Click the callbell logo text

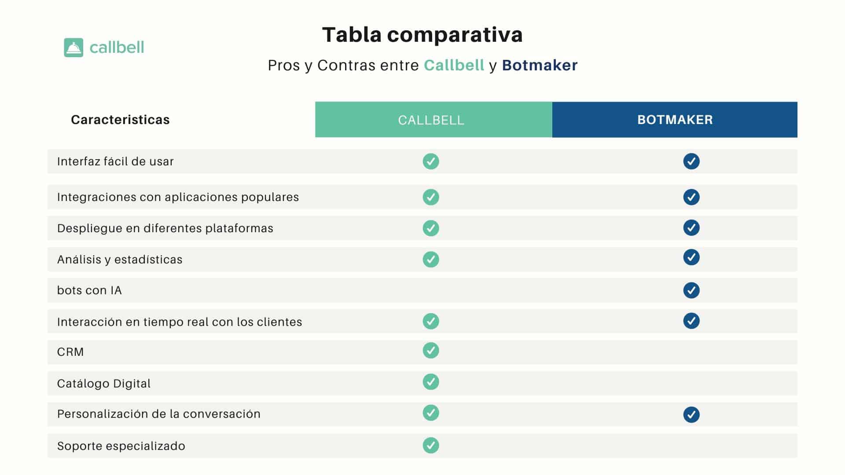coord(117,47)
